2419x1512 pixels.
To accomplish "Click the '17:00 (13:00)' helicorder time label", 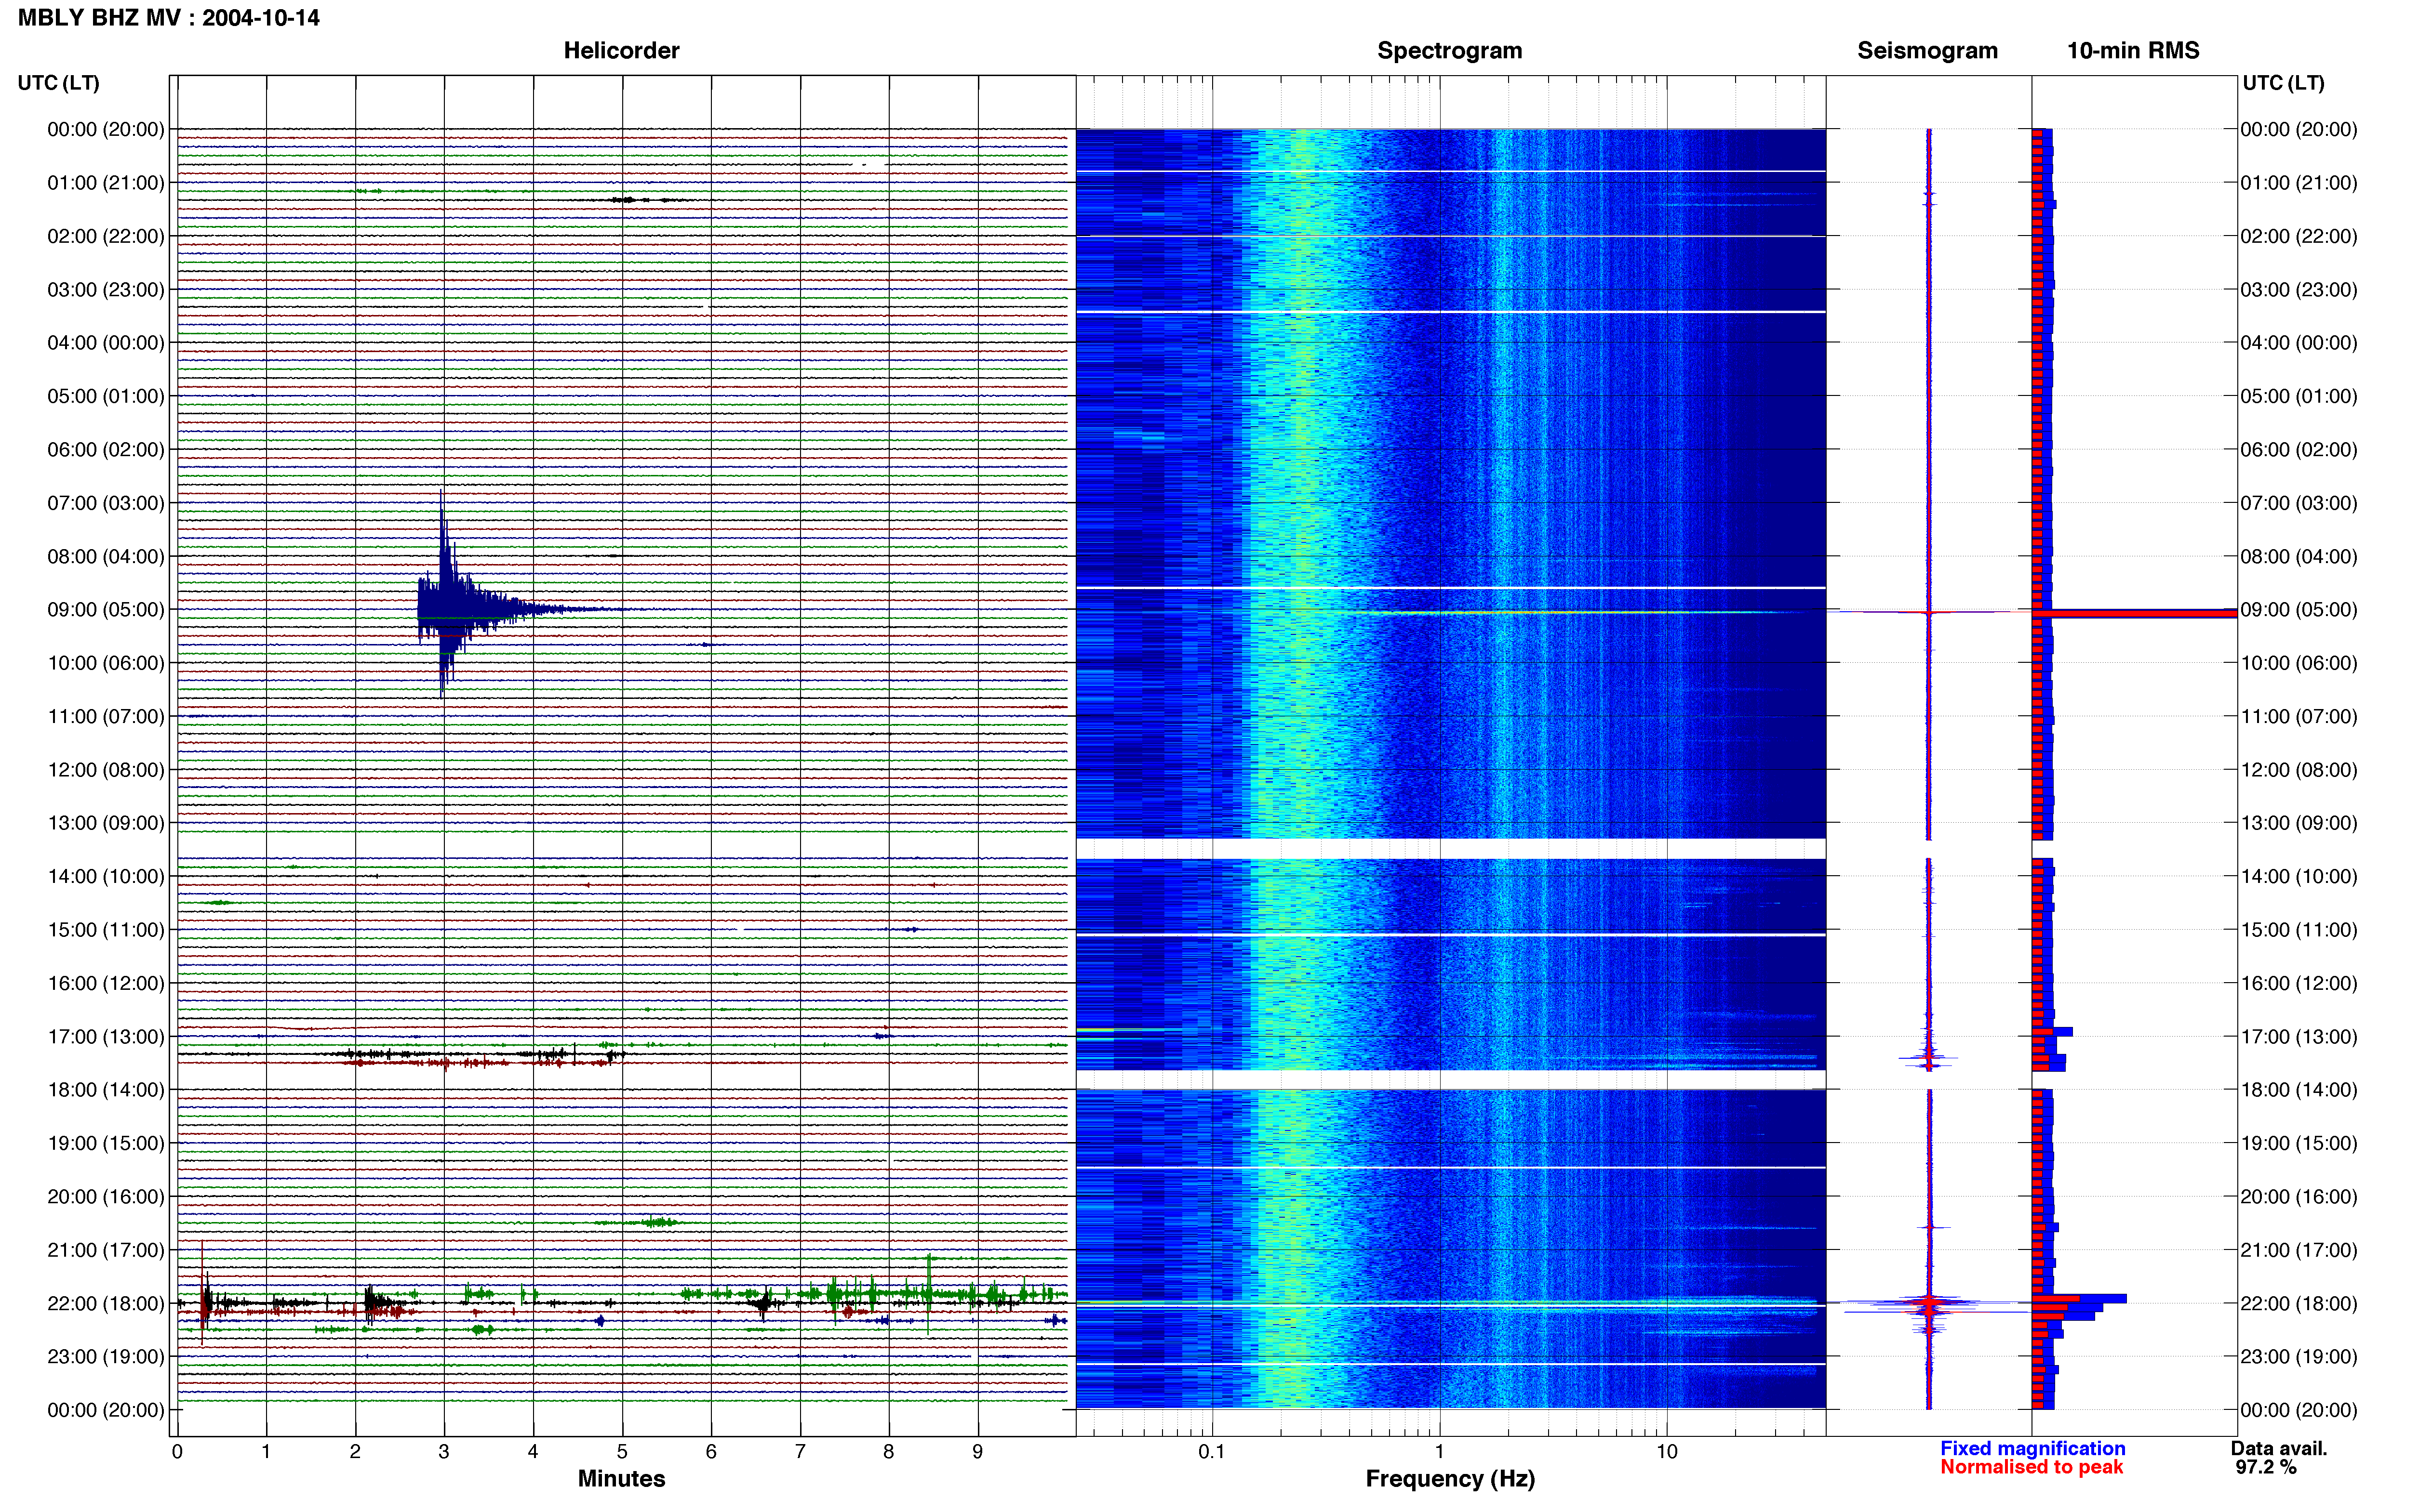I will pyautogui.click(x=105, y=1037).
